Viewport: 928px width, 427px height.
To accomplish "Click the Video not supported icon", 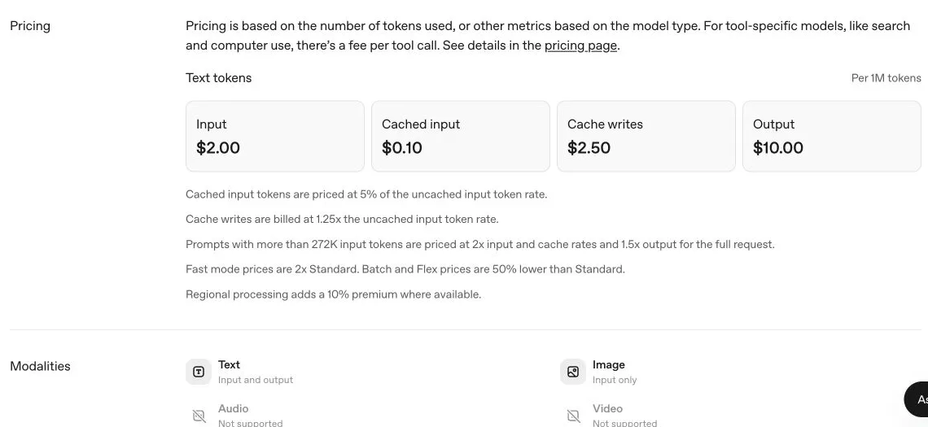I will [573, 416].
